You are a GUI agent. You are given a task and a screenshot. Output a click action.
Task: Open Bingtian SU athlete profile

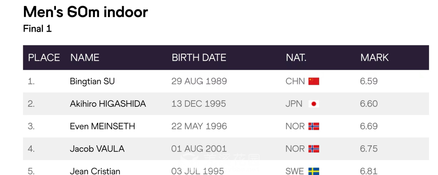click(x=92, y=81)
